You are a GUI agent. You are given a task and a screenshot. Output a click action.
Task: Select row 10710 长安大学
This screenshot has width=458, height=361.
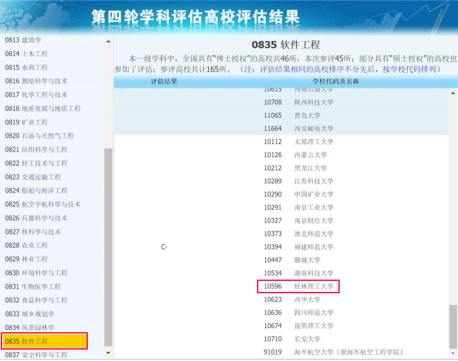coord(292,339)
